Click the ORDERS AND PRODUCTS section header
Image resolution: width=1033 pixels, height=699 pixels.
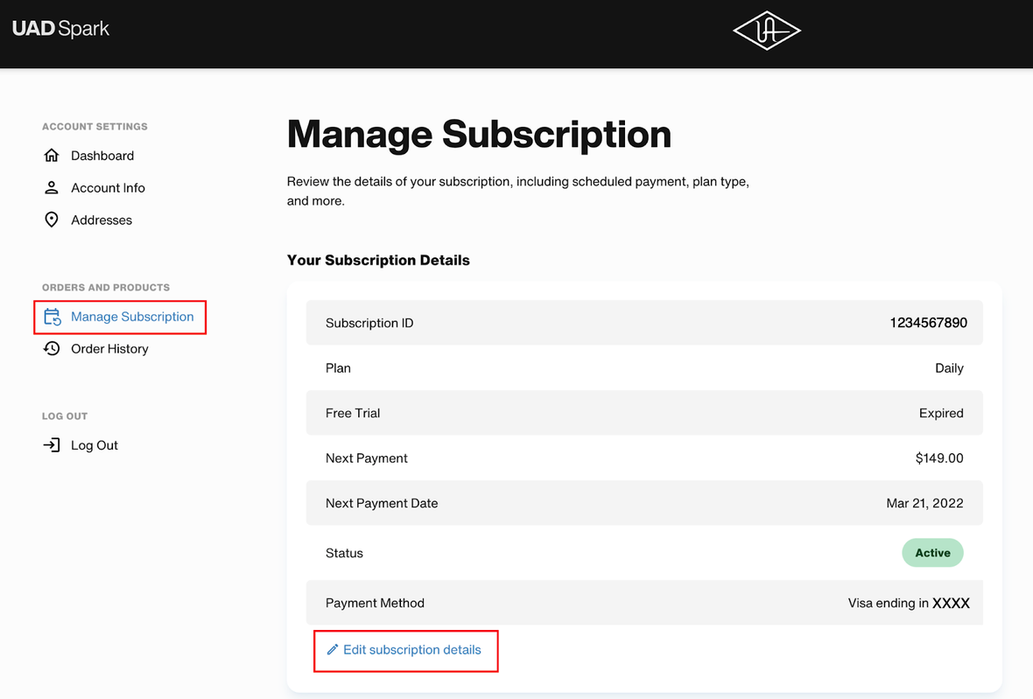[106, 288]
